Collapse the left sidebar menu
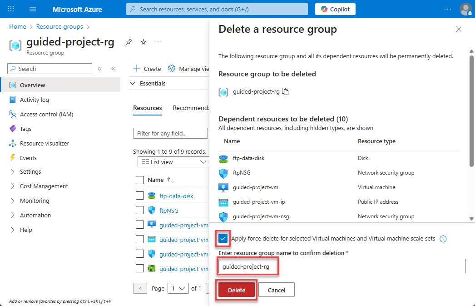 [113, 69]
